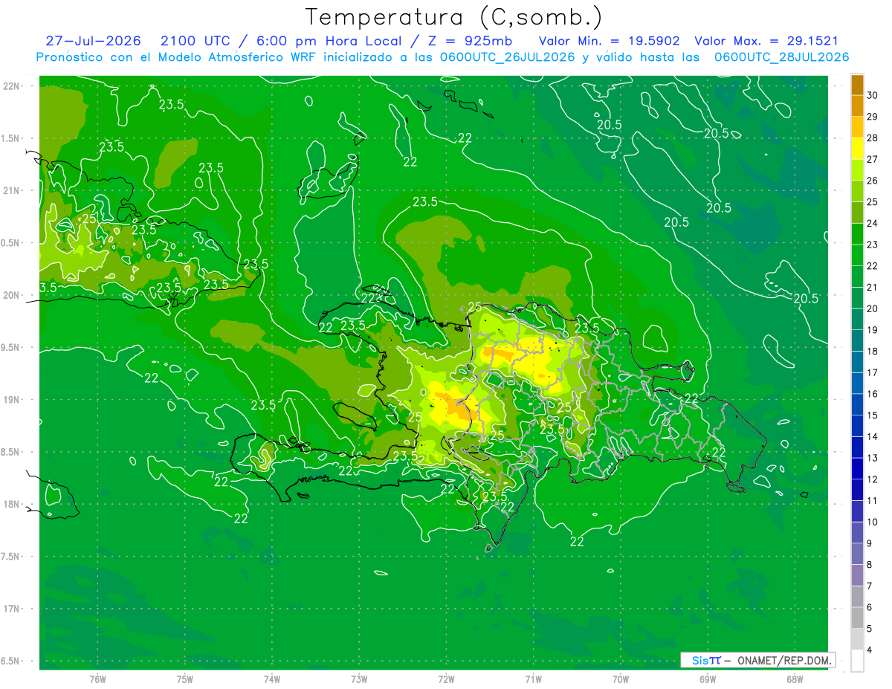
Task: Click color bar legend value '7'
Action: (870, 586)
